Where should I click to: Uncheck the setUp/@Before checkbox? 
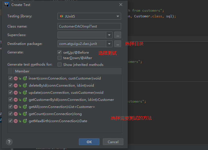tap(60, 52)
